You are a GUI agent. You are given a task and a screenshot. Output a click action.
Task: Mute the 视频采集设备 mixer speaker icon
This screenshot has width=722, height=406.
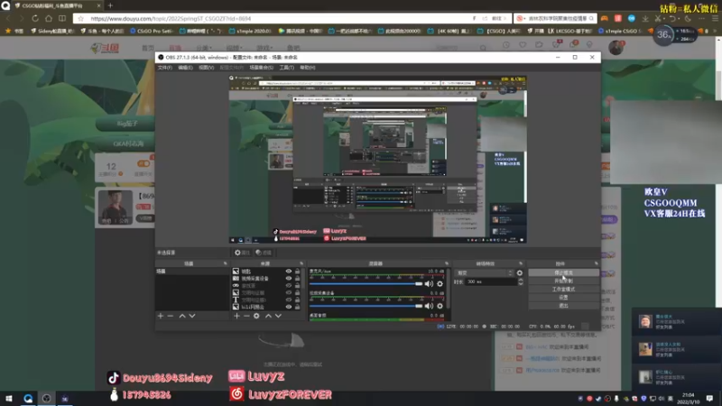tap(430, 306)
